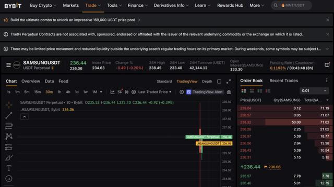Select the Depth chart view
This screenshot has height=187, width=334.
coord(207,82)
